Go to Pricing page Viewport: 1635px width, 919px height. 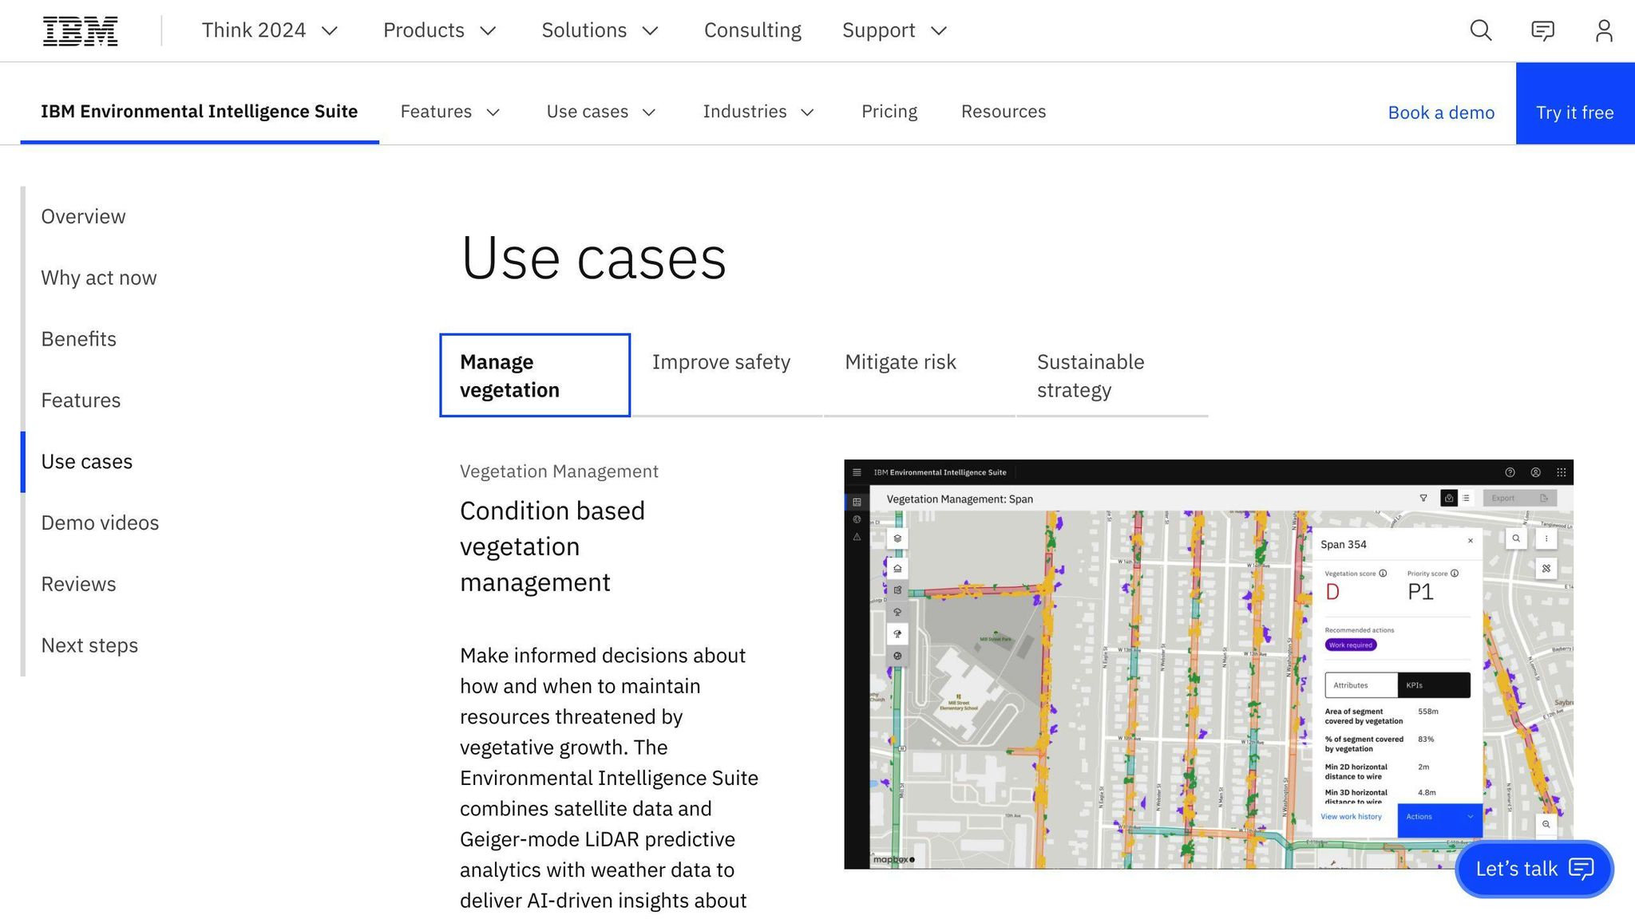point(889,112)
